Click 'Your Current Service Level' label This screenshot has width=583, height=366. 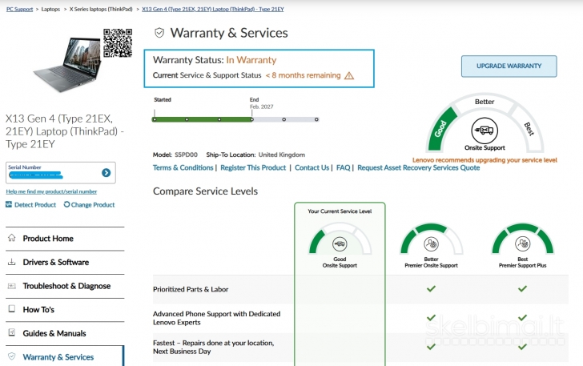tap(340, 211)
